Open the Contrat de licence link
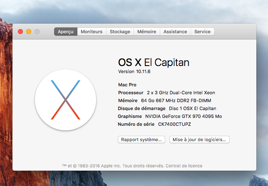The width and height of the screenshot is (268, 186). click(184, 166)
